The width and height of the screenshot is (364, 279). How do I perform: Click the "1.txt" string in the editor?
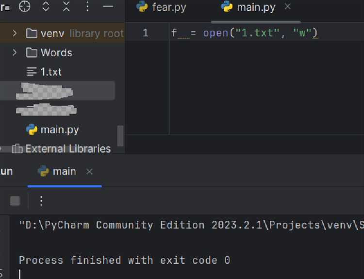(x=257, y=33)
